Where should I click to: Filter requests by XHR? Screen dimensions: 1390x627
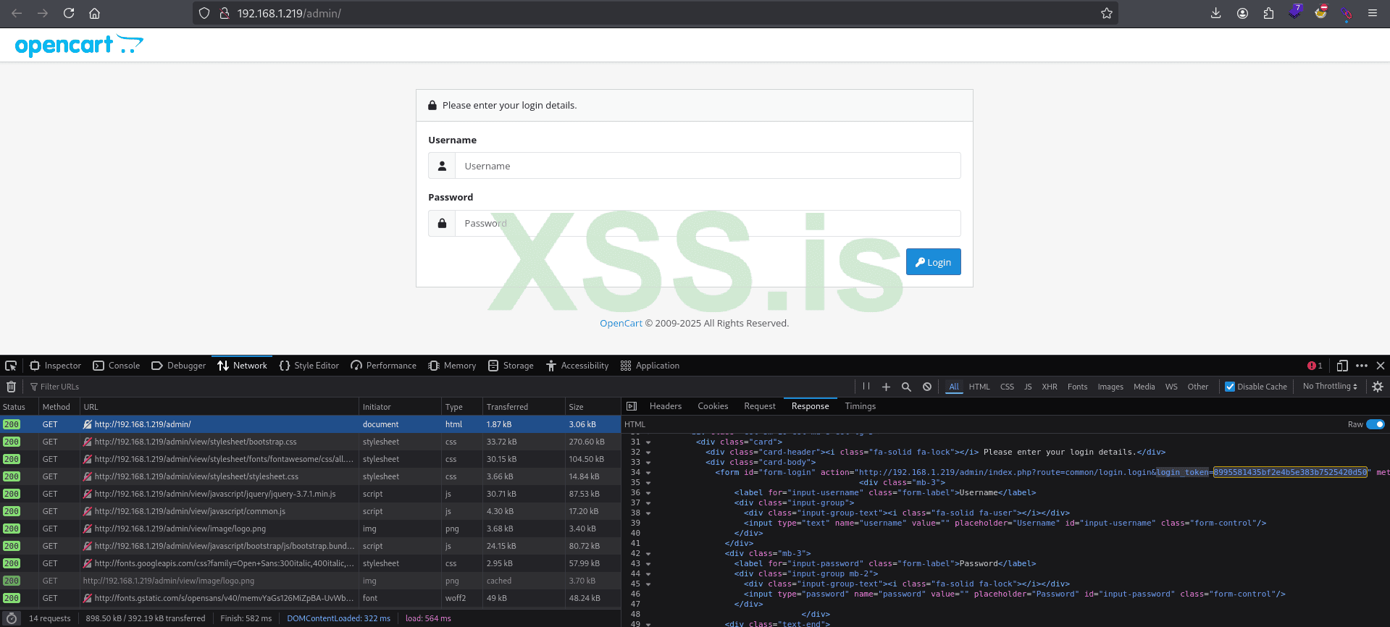click(x=1050, y=387)
